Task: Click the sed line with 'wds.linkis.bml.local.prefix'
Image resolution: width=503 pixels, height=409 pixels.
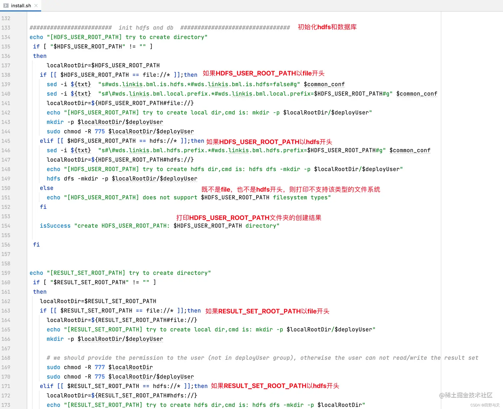Action: (242, 94)
